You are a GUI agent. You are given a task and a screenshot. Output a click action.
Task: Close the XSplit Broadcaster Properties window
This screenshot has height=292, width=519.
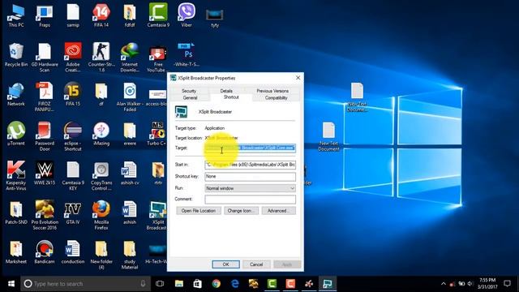click(x=298, y=78)
